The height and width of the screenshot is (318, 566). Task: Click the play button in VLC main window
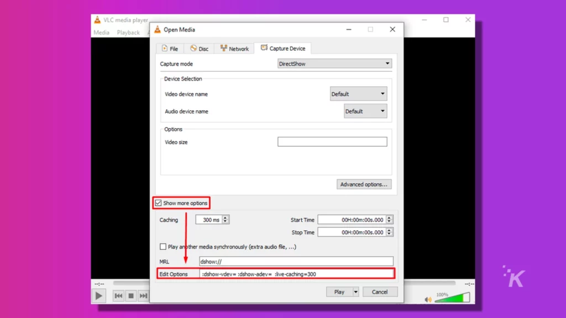pyautogui.click(x=98, y=296)
